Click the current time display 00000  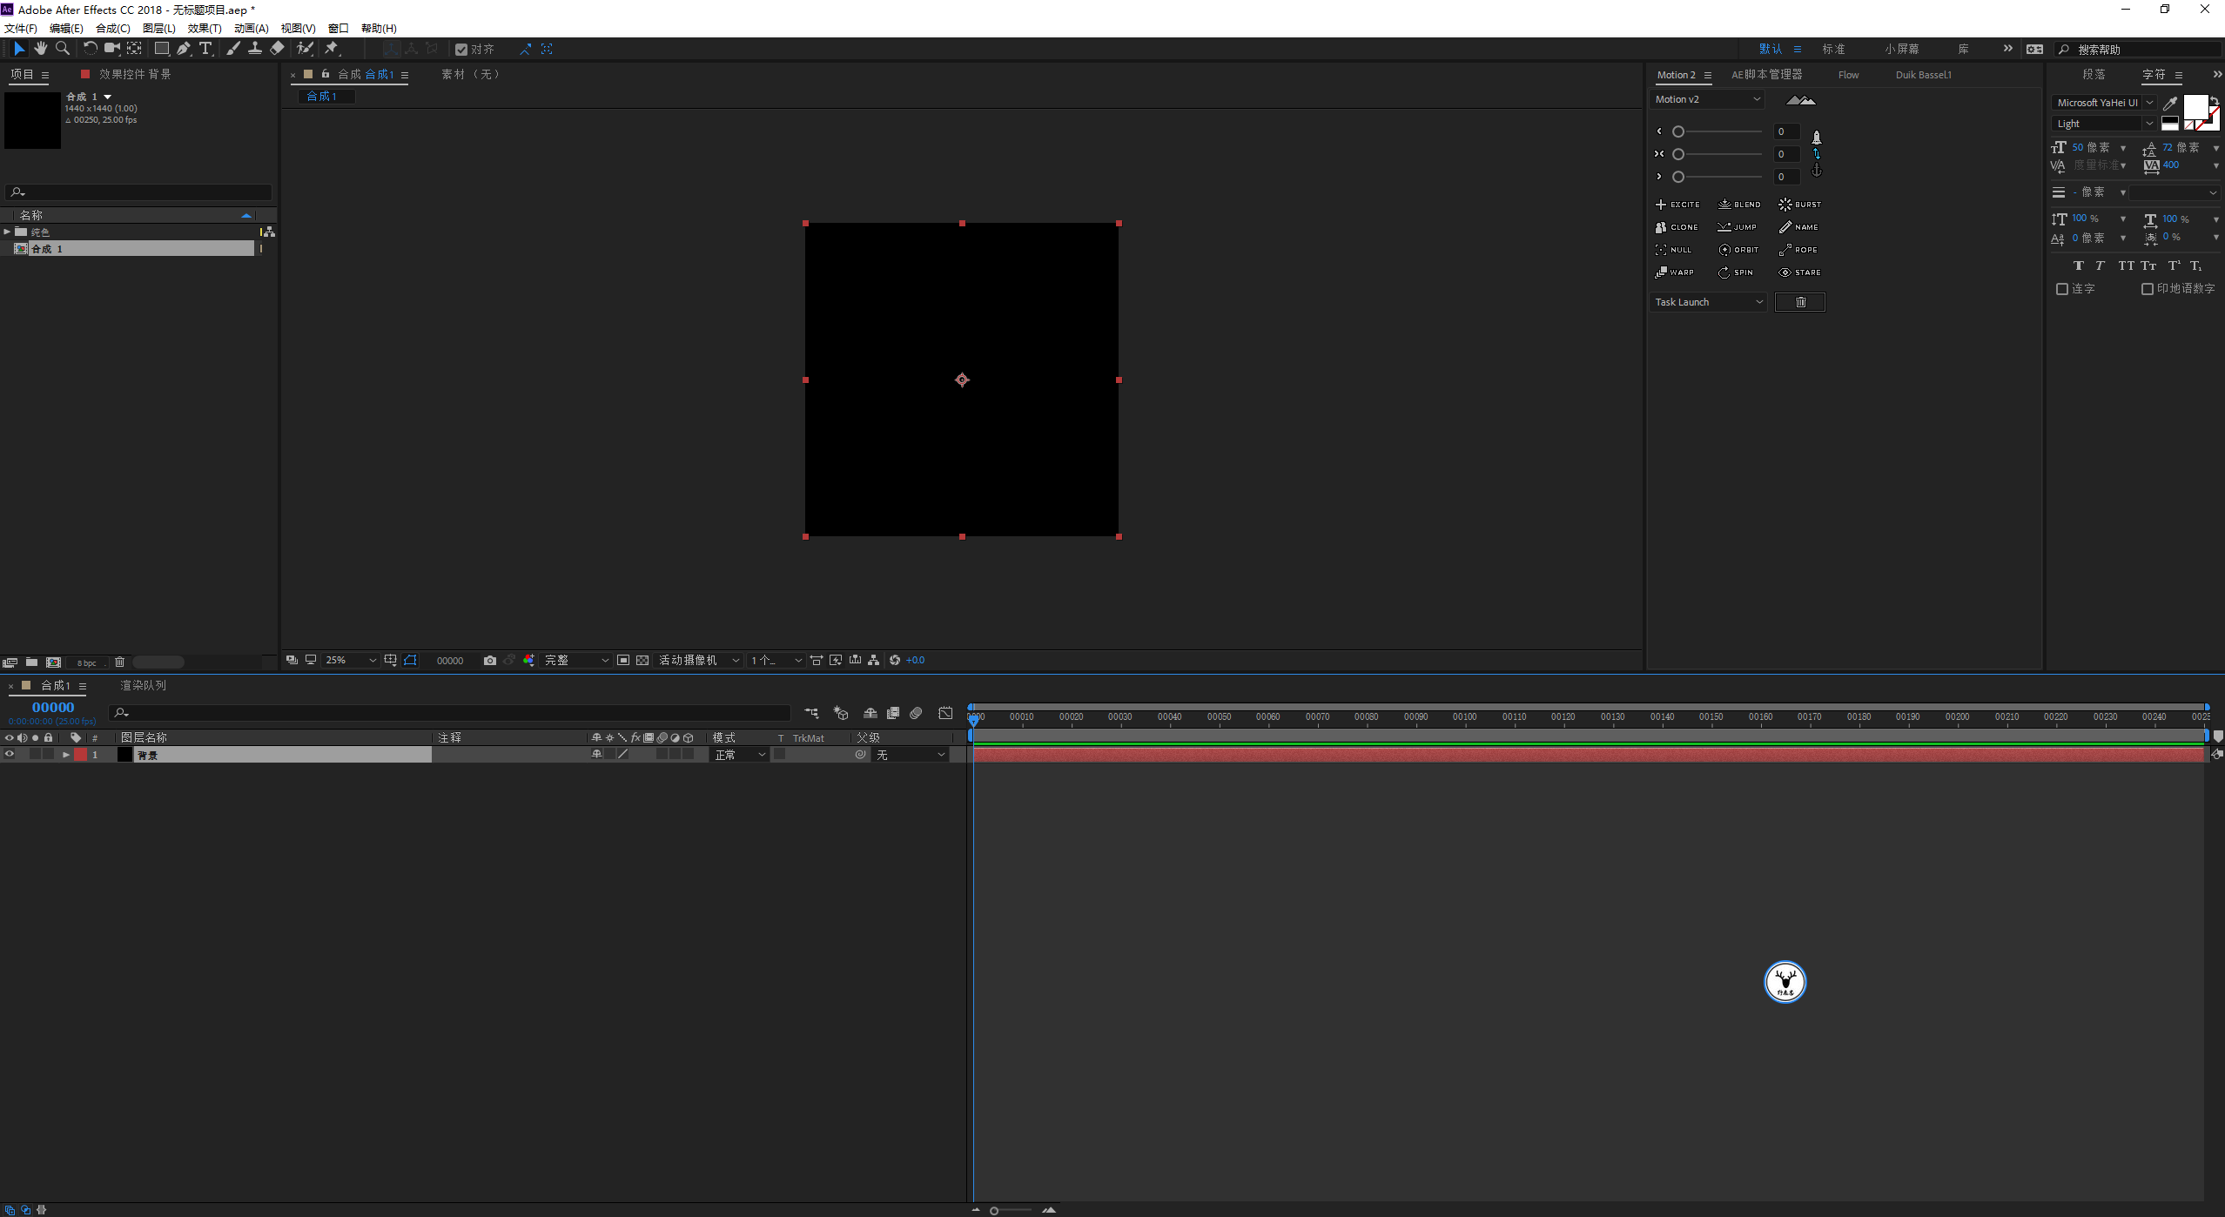pos(52,706)
